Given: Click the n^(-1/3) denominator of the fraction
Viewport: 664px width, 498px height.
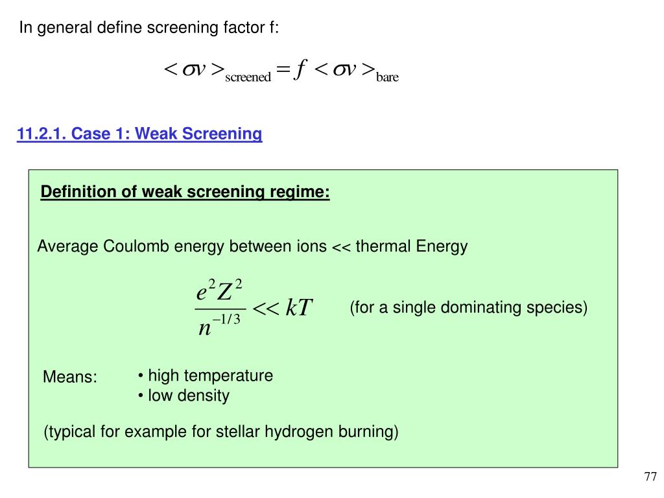Looking at the screenshot, I should (x=219, y=326).
